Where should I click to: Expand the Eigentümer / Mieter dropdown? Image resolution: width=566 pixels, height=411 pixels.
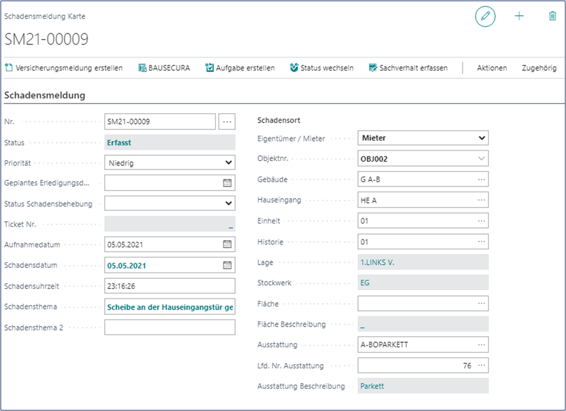click(481, 138)
